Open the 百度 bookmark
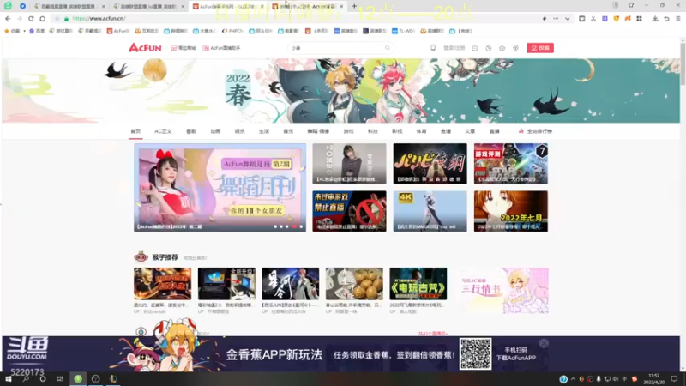The height and width of the screenshot is (386, 686). click(x=37, y=31)
